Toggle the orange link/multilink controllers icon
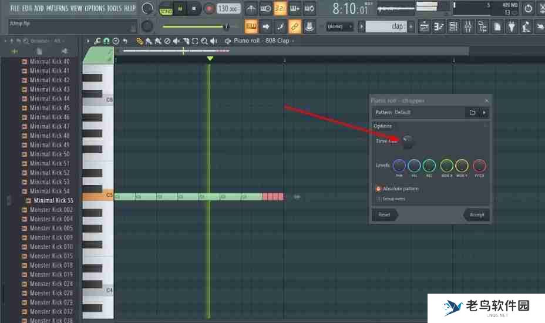 pyautogui.click(x=295, y=26)
